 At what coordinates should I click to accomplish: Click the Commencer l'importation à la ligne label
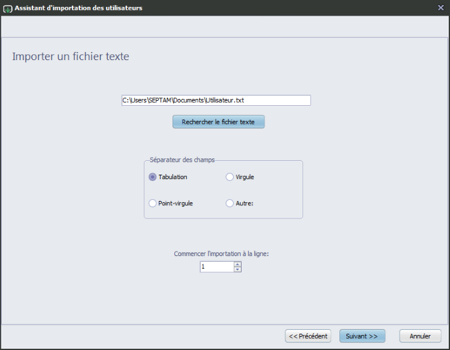(x=221, y=254)
